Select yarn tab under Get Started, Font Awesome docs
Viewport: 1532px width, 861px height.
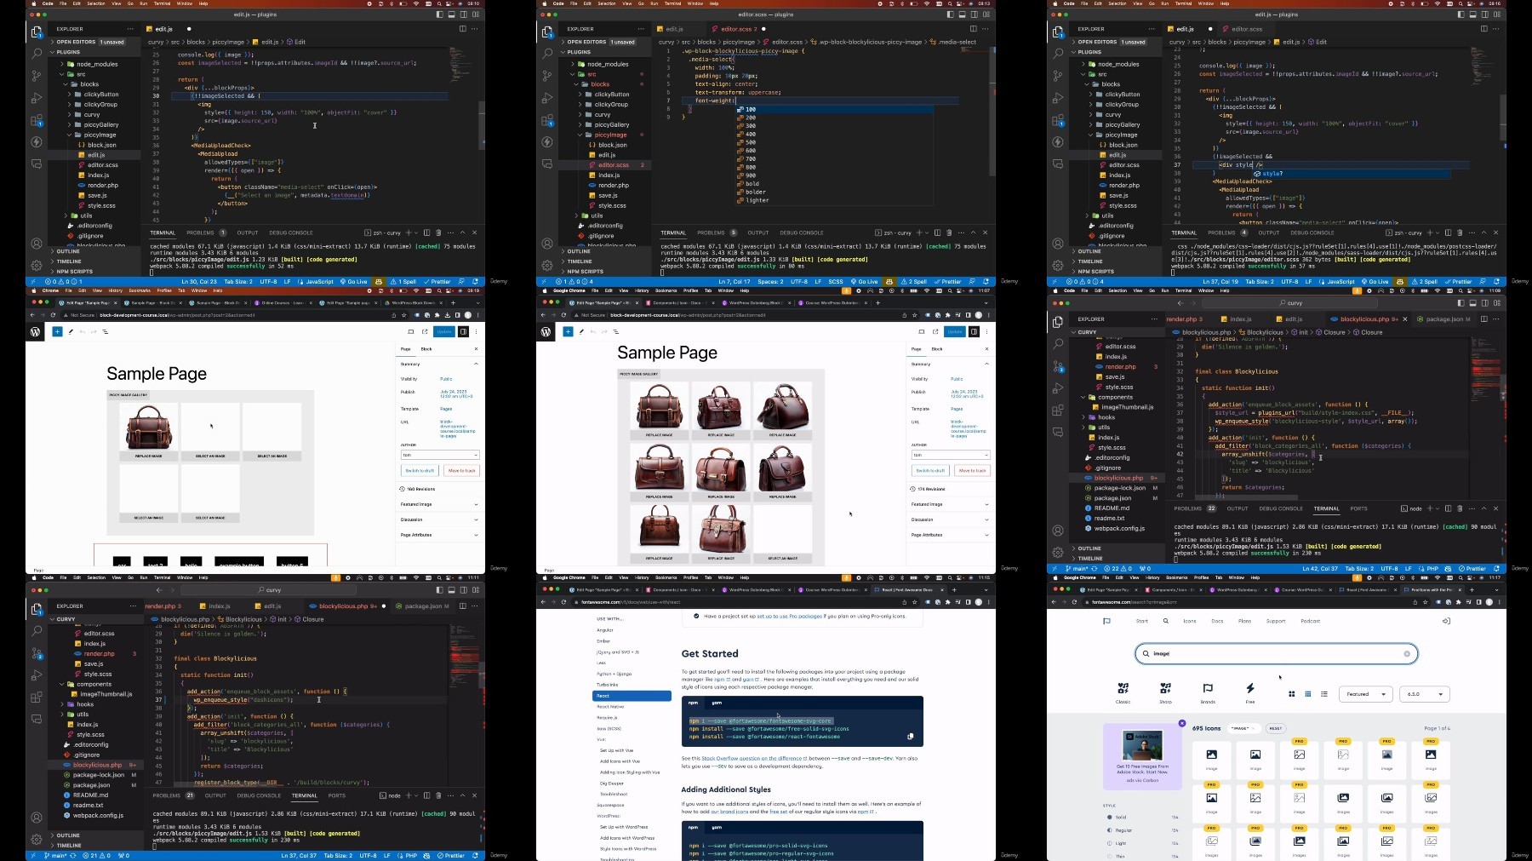(x=717, y=703)
